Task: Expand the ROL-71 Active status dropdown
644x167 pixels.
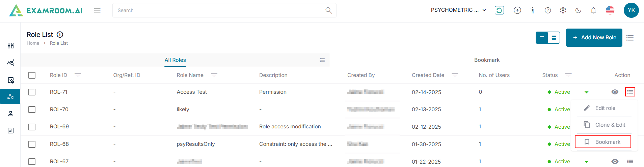Action: coord(586,92)
